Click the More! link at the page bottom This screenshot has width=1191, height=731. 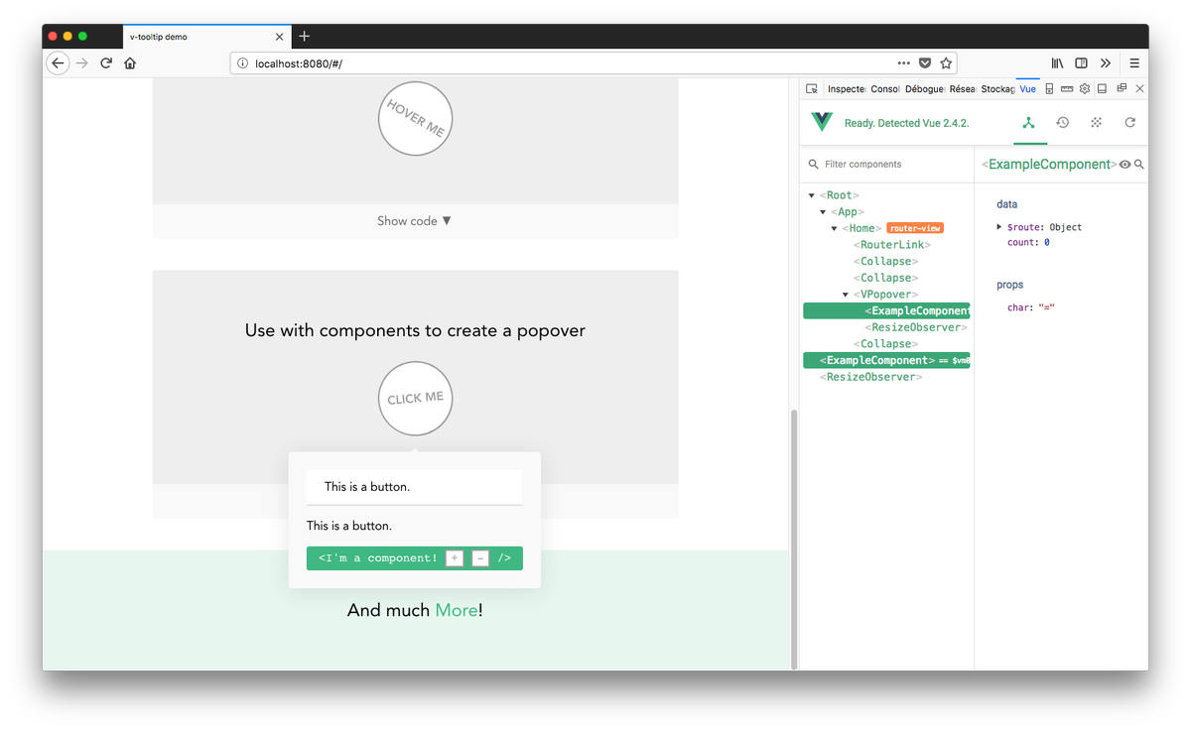458,610
